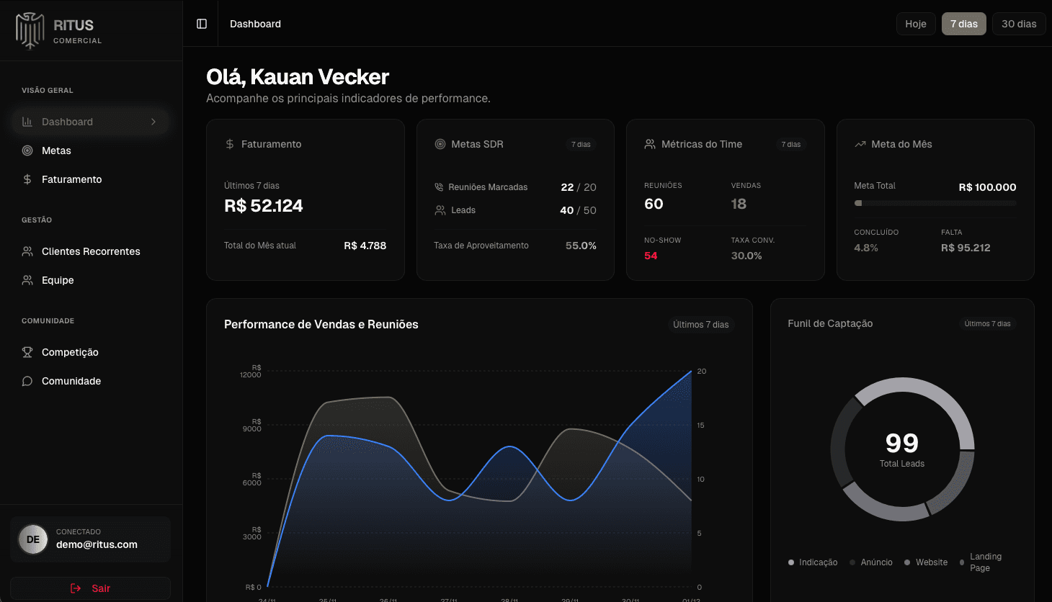The width and height of the screenshot is (1052, 602).
Task: Toggle the Indicação legend entry
Action: pos(812,562)
